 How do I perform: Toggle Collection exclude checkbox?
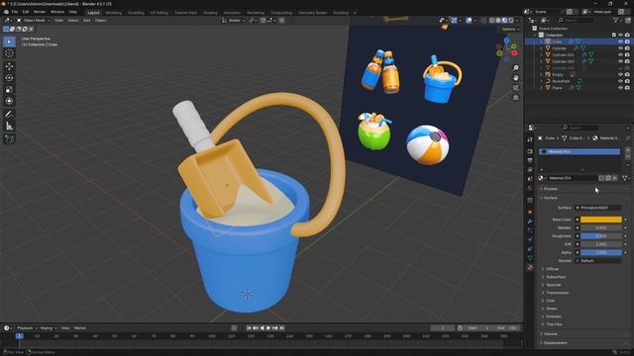(614, 36)
